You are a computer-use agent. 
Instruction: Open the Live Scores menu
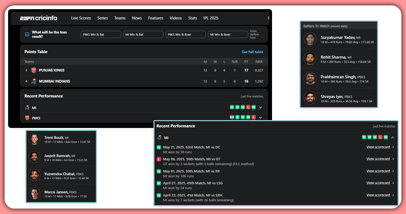81,18
